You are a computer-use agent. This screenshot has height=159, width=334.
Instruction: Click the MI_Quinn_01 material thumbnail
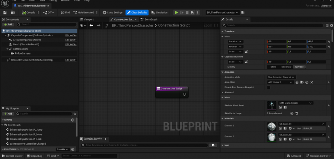[271, 126]
